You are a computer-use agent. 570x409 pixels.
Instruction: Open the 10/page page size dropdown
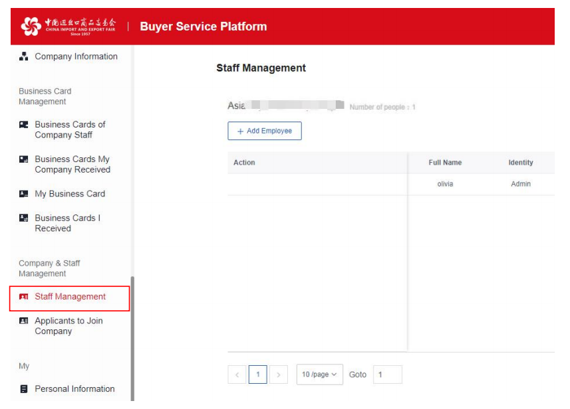(x=319, y=375)
